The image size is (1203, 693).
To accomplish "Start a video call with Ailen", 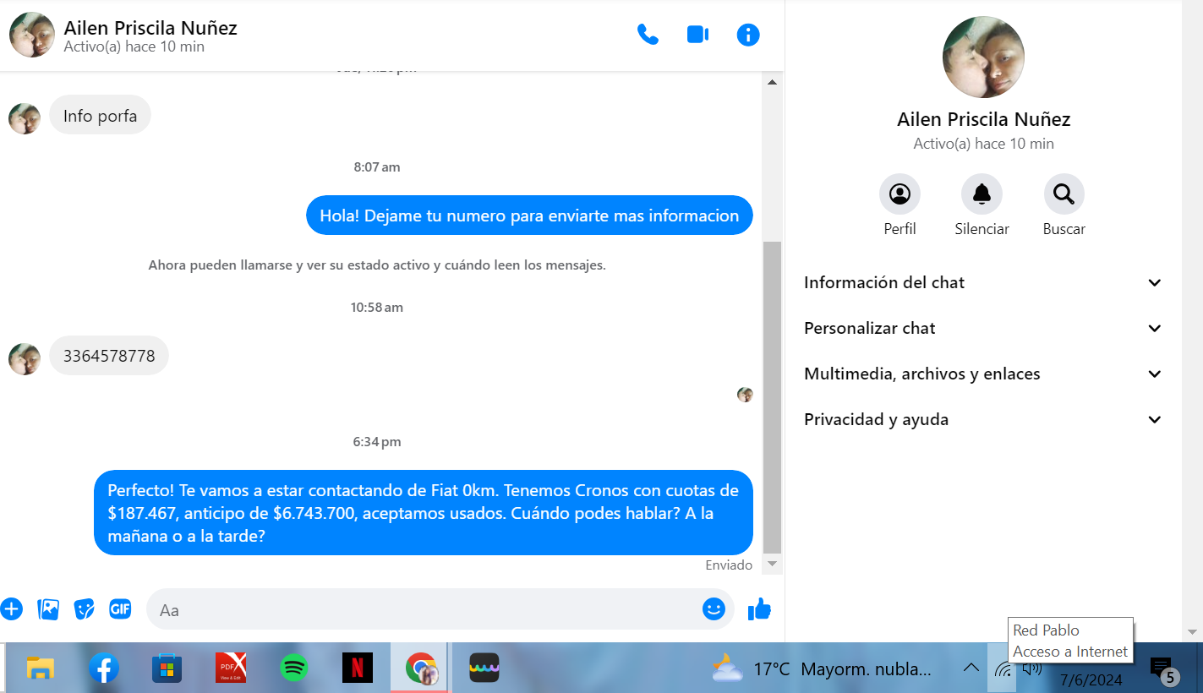I will [x=697, y=35].
